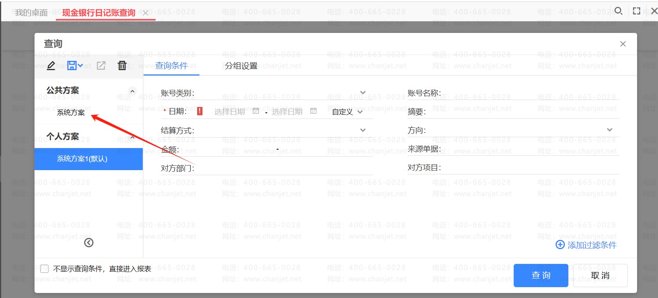Close the 现金银行日记账查询 tab
Image resolution: width=658 pixels, height=298 pixels.
[145, 13]
